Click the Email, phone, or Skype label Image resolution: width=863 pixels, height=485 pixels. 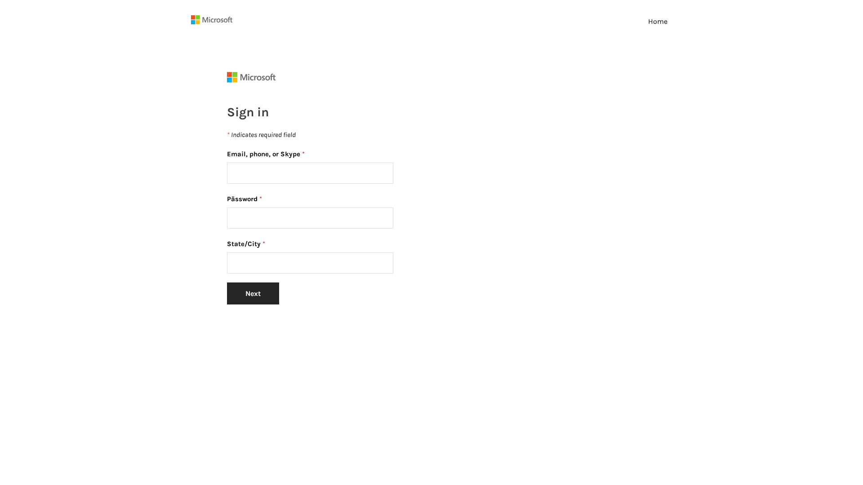[x=263, y=154]
